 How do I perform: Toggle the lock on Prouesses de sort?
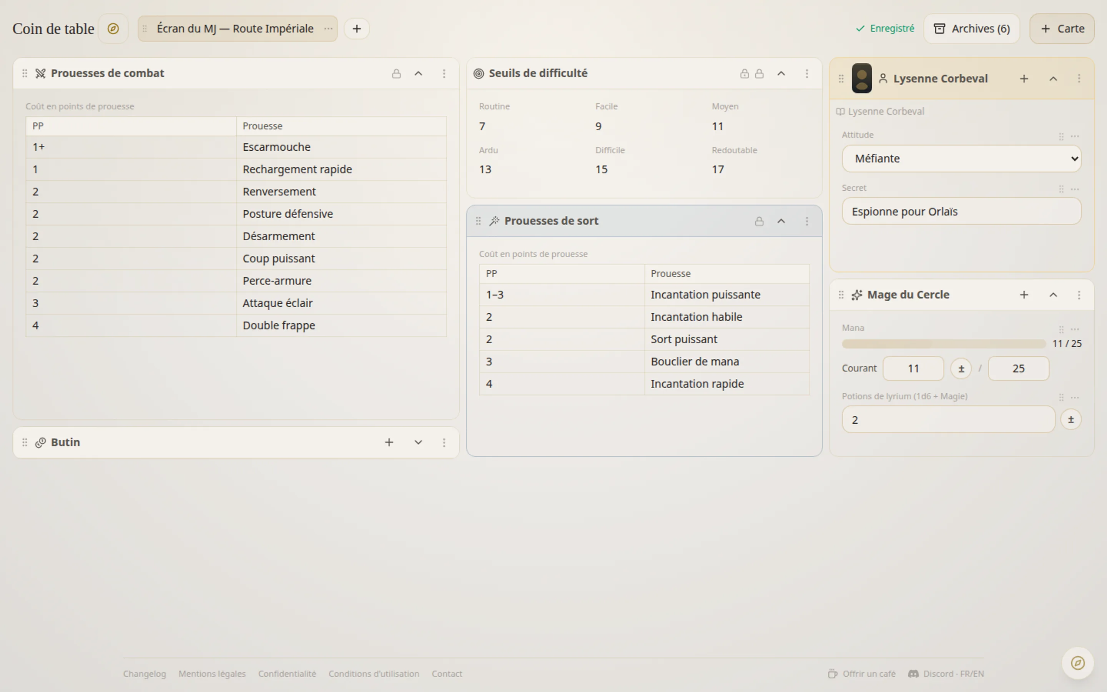759,221
